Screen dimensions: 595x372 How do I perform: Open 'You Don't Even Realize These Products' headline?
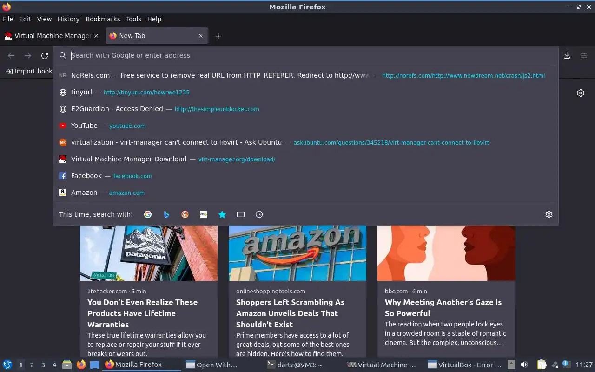[x=142, y=313]
